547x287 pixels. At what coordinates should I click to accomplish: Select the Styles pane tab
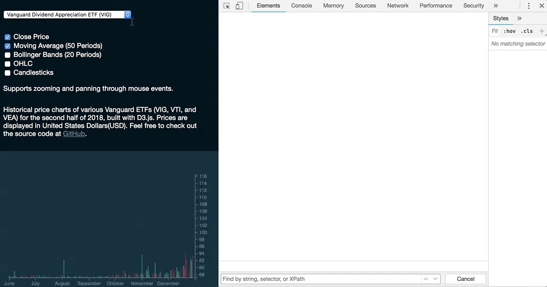(500, 18)
